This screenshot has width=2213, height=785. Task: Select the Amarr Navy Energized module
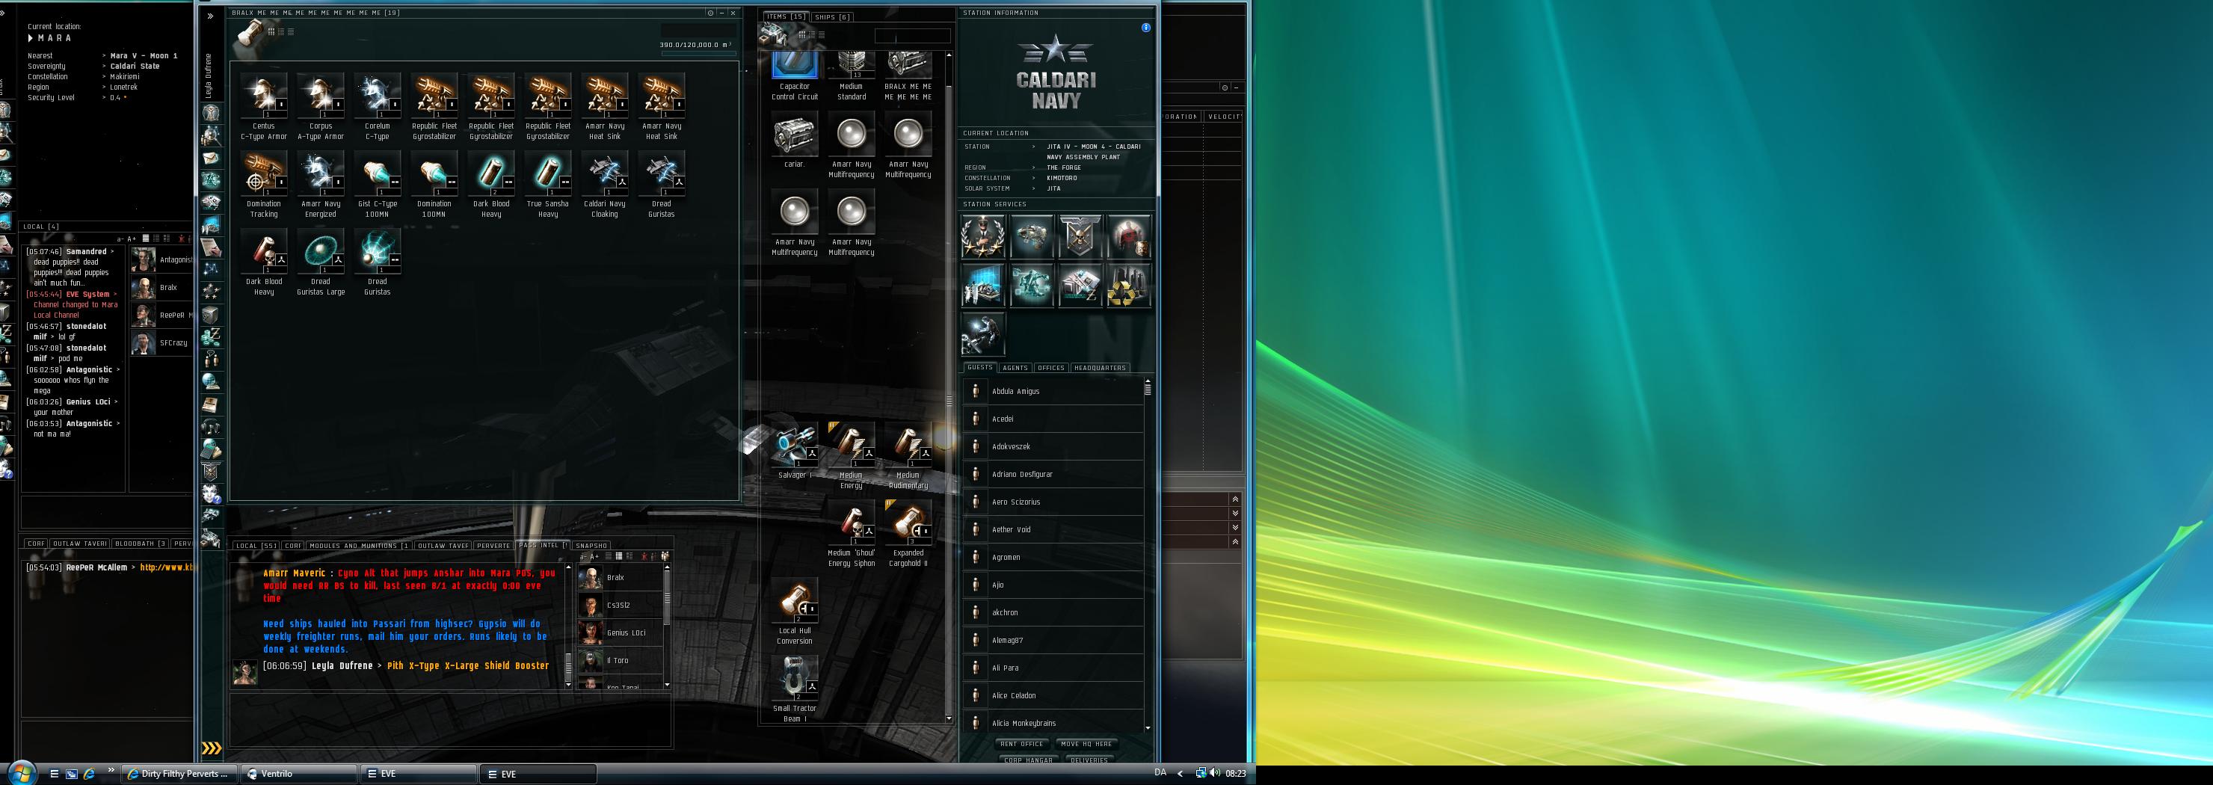coord(321,185)
